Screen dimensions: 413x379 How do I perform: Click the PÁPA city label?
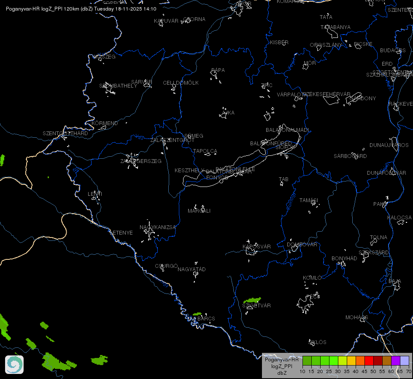pyautogui.click(x=218, y=70)
